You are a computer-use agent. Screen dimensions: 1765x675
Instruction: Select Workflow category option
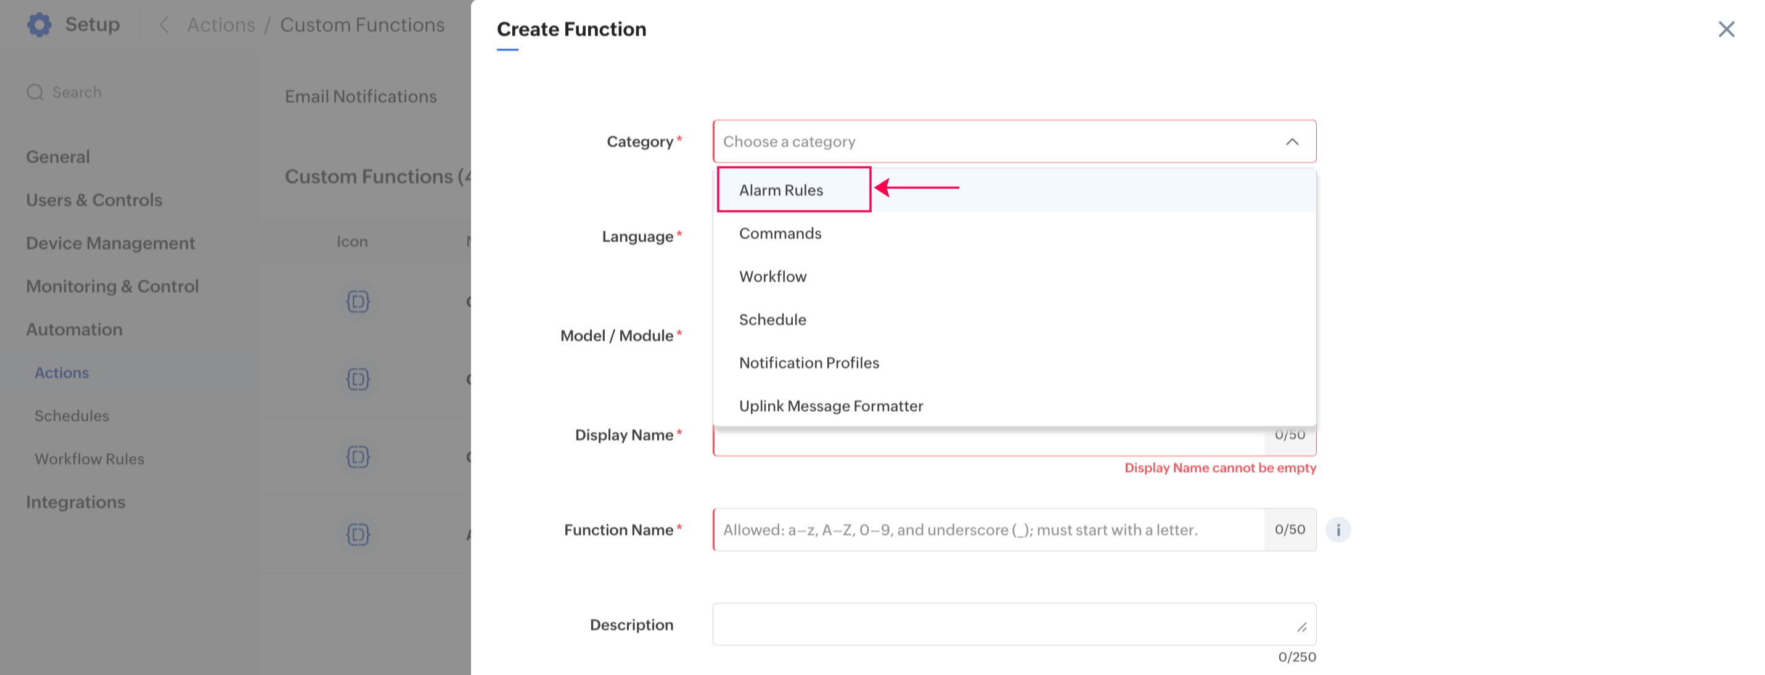click(x=772, y=276)
